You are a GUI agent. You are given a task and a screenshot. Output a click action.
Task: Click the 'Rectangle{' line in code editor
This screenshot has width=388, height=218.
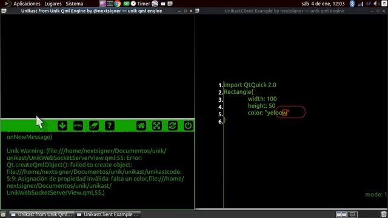point(238,92)
